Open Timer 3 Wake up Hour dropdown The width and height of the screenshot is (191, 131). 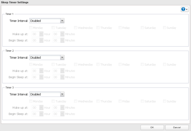click(x=38, y=107)
